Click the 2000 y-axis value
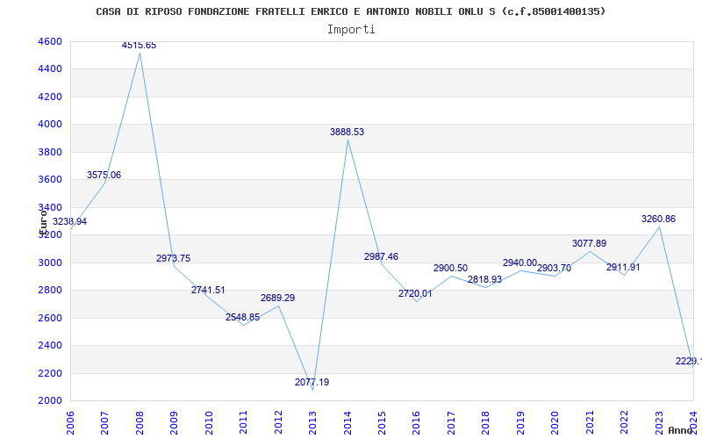Viewport: 702px width, 439px height. click(48, 401)
